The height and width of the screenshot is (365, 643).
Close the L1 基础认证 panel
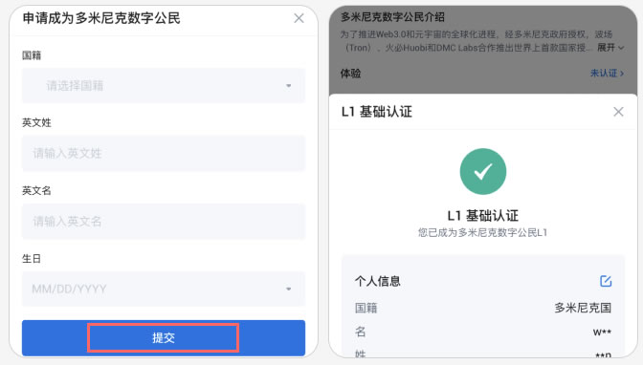click(618, 112)
